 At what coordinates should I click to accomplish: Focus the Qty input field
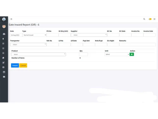click(x=83, y=54)
